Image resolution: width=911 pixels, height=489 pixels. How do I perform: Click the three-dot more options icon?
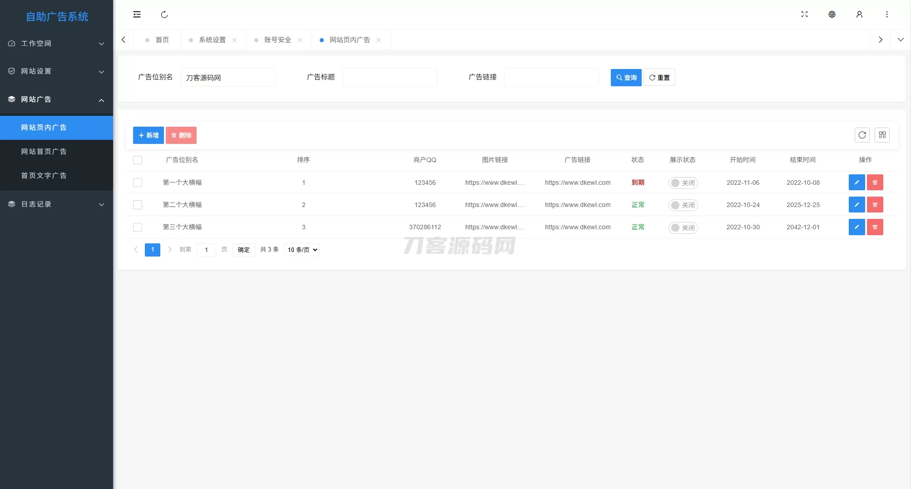click(887, 15)
